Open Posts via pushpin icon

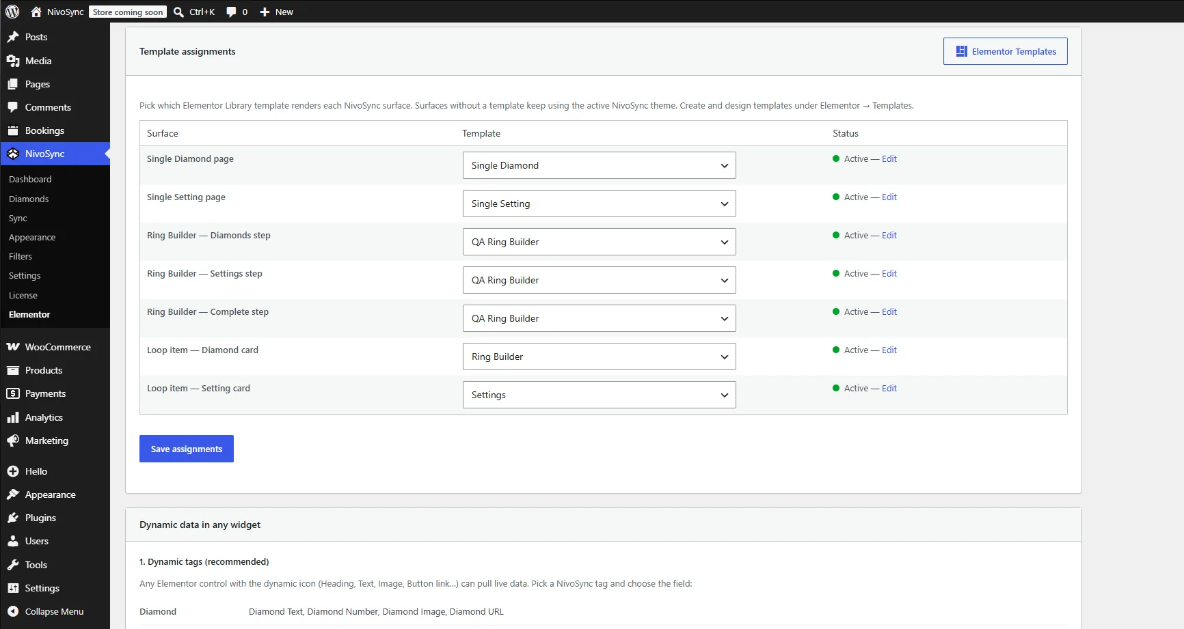13,37
